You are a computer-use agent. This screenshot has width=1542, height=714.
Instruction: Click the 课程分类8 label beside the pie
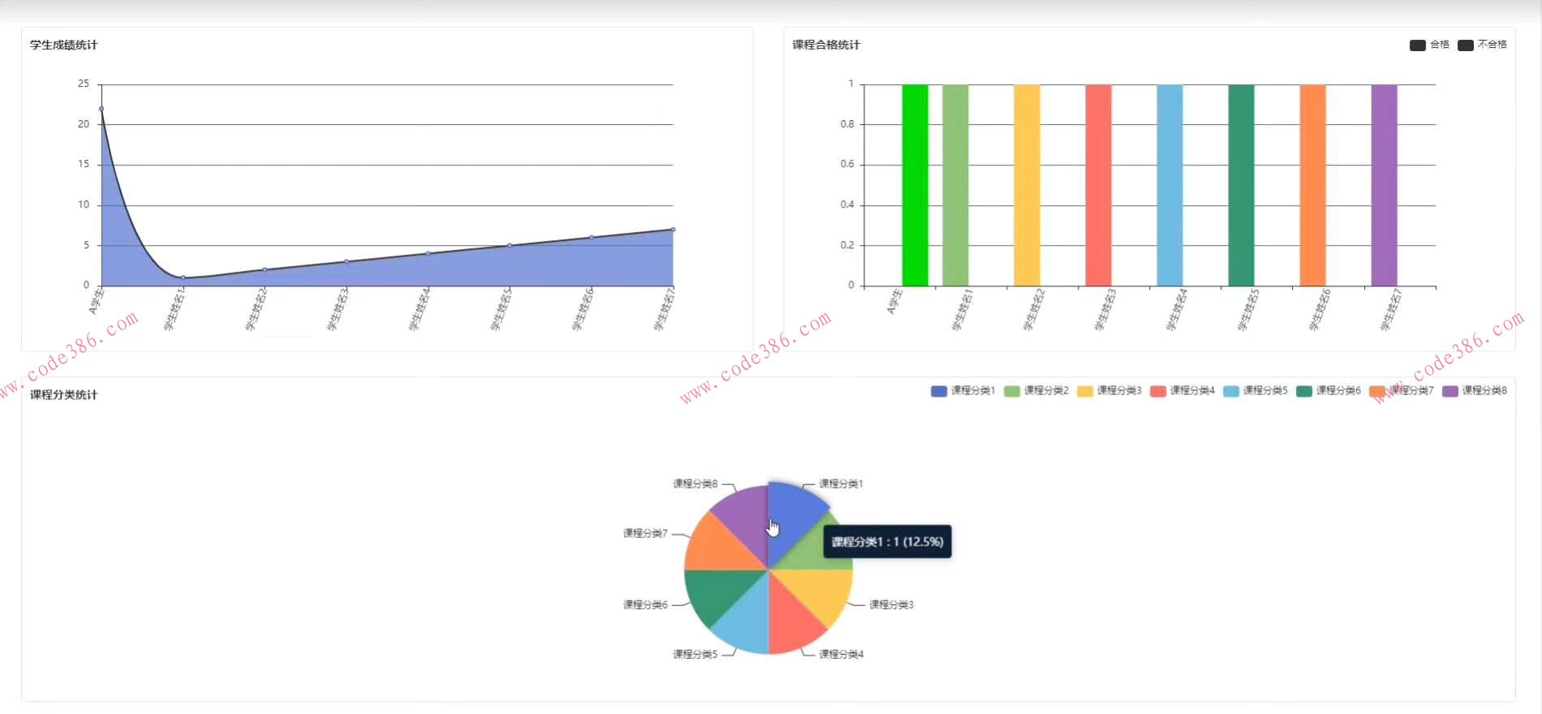695,484
